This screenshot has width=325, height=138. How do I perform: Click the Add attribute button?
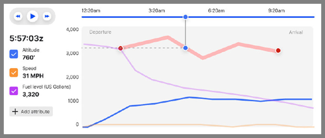pos(31,112)
